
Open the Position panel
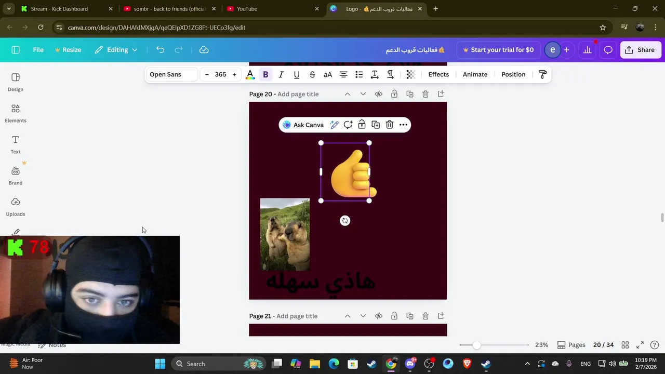coord(513,74)
